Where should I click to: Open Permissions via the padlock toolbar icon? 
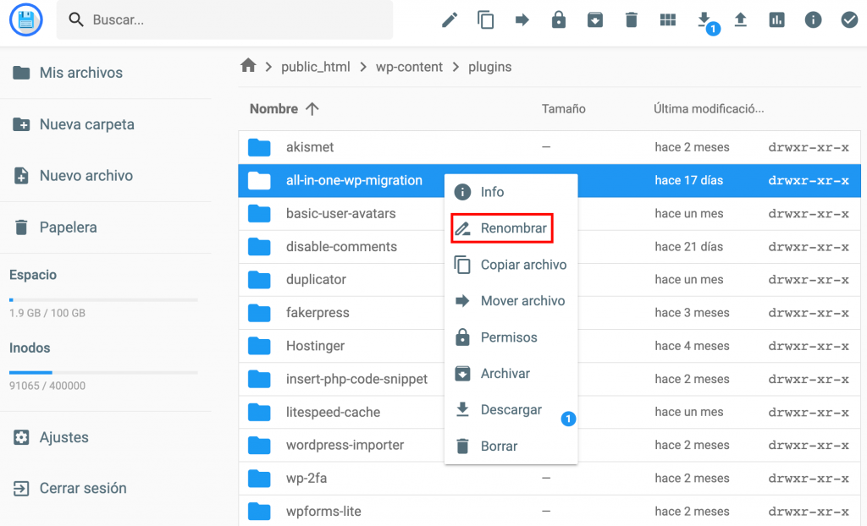pos(559,19)
